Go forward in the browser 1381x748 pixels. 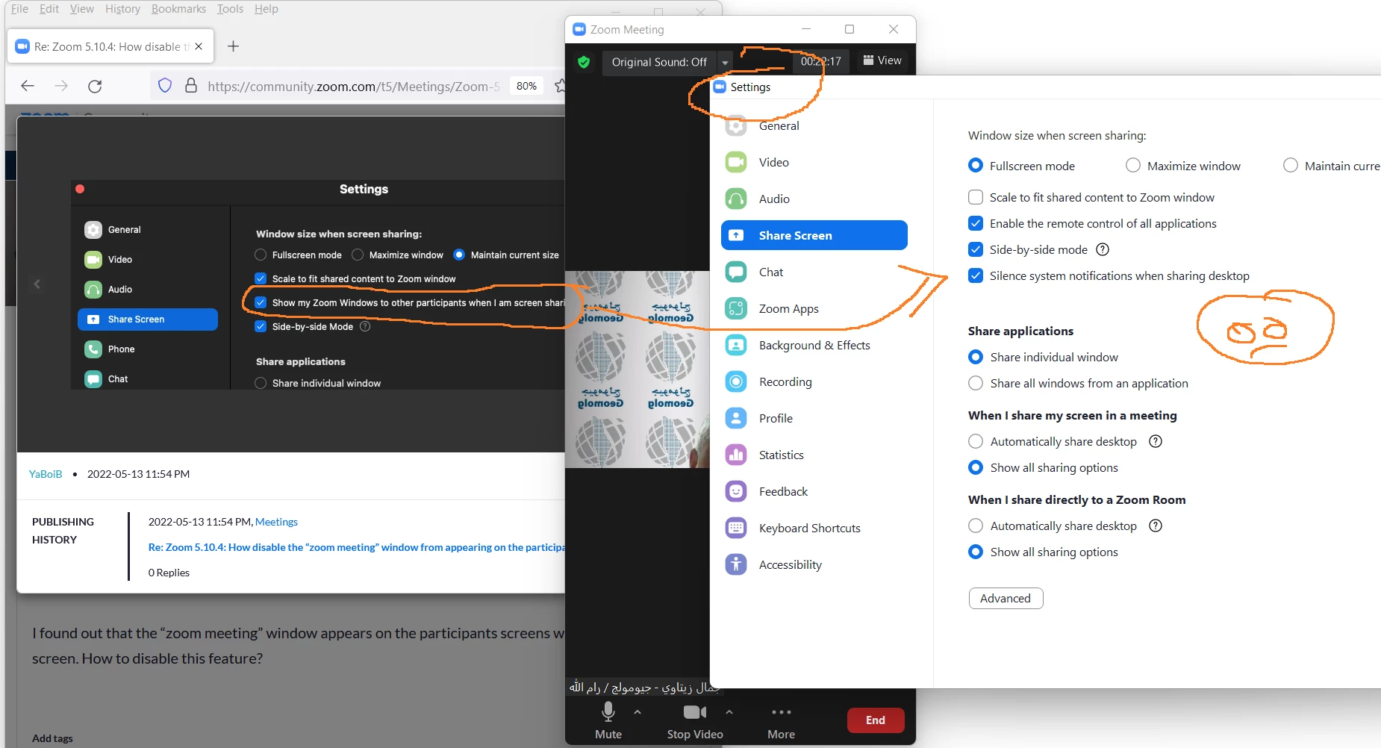click(61, 86)
